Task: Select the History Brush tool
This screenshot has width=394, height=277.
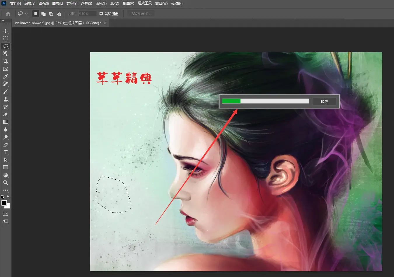Action: pos(6,107)
